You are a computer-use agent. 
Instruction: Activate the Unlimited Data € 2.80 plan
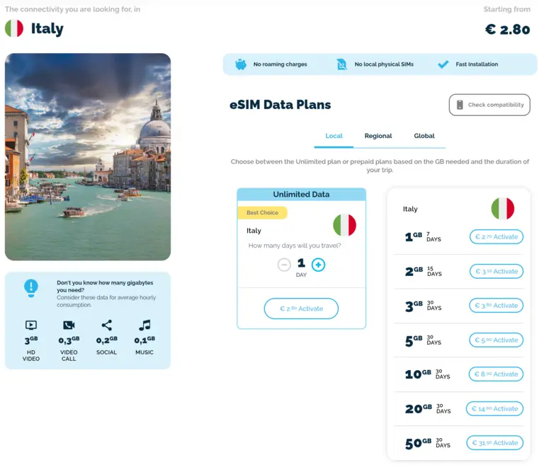pyautogui.click(x=301, y=309)
